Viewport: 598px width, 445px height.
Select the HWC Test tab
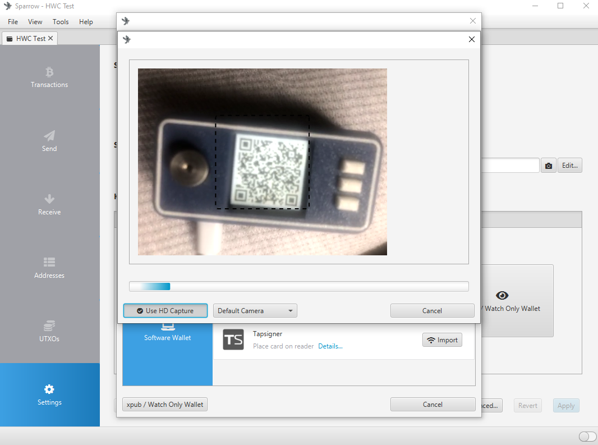click(30, 38)
